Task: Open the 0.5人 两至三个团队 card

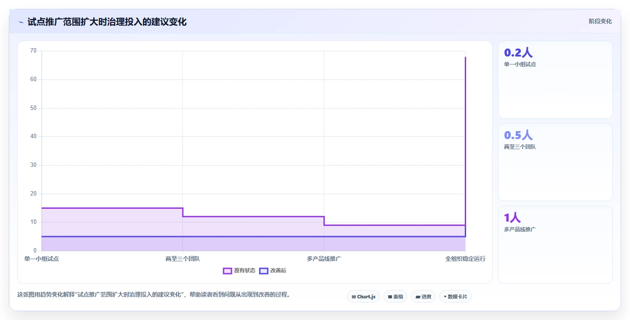Action: tap(555, 162)
